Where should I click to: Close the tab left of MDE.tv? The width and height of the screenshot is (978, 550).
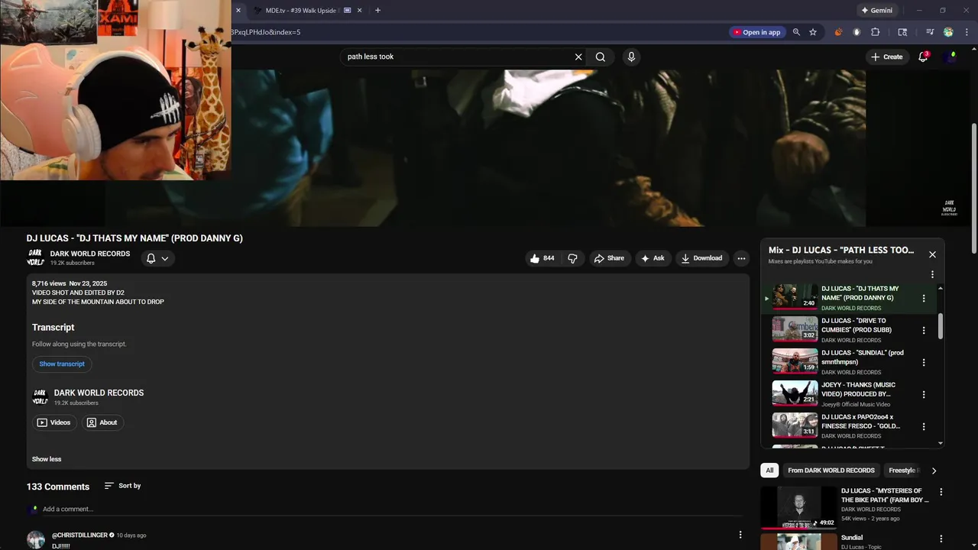[x=238, y=11]
